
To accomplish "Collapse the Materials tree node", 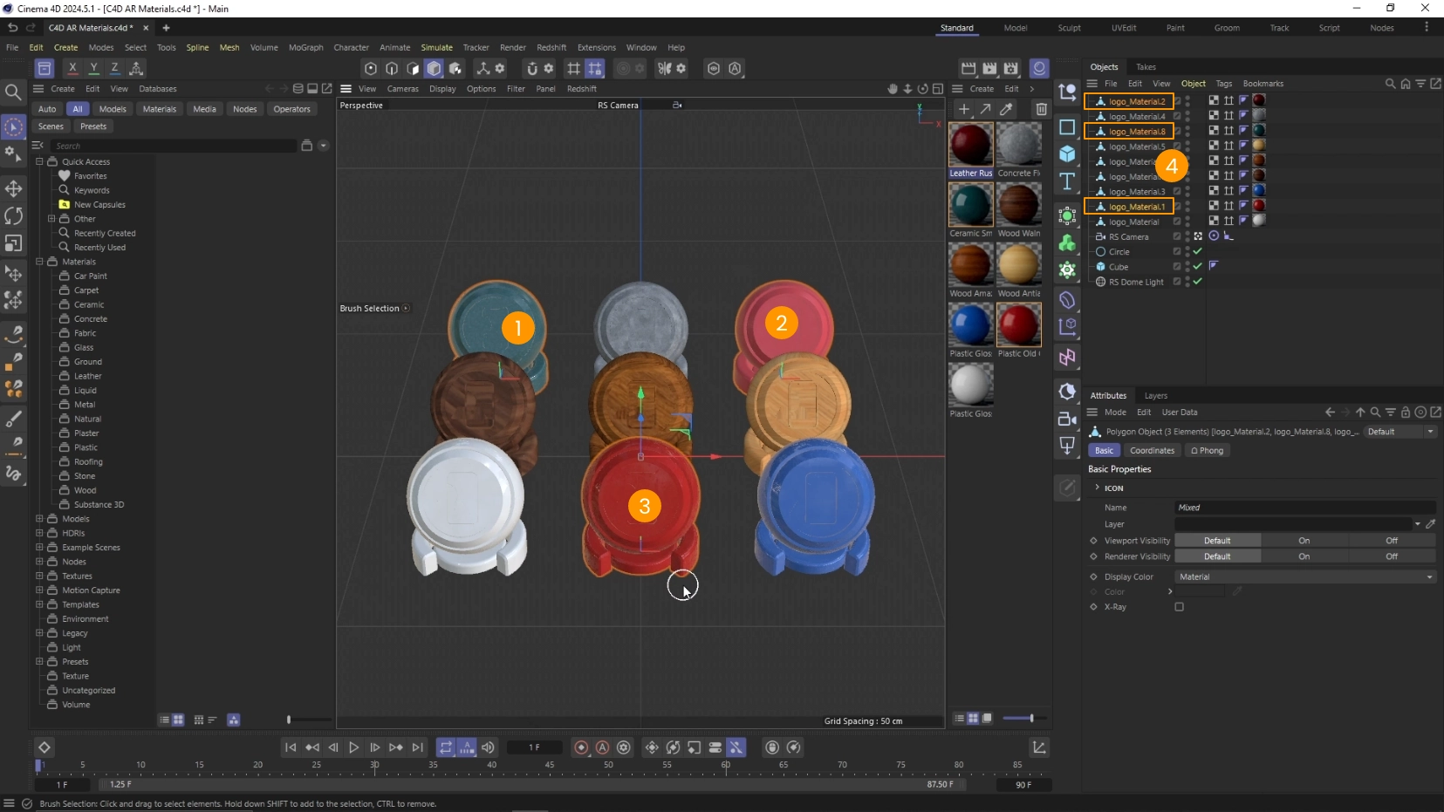I will (x=39, y=262).
